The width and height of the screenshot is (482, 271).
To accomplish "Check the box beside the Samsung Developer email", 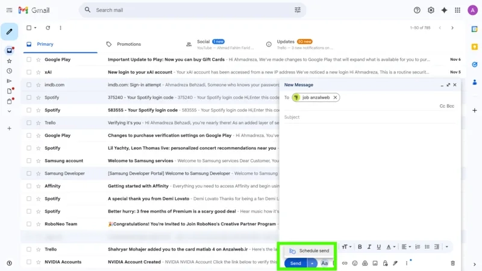I will click(28, 173).
